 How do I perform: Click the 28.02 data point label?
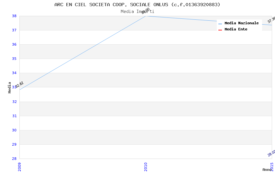[271, 153]
